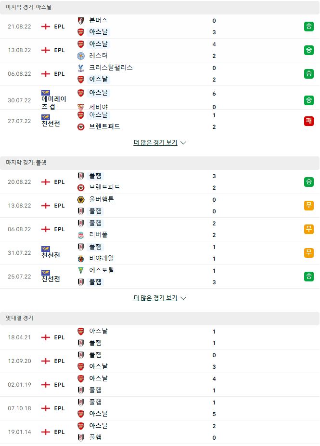Click the Estoril crest icon
The width and height of the screenshot is (320, 446).
pos(81,270)
